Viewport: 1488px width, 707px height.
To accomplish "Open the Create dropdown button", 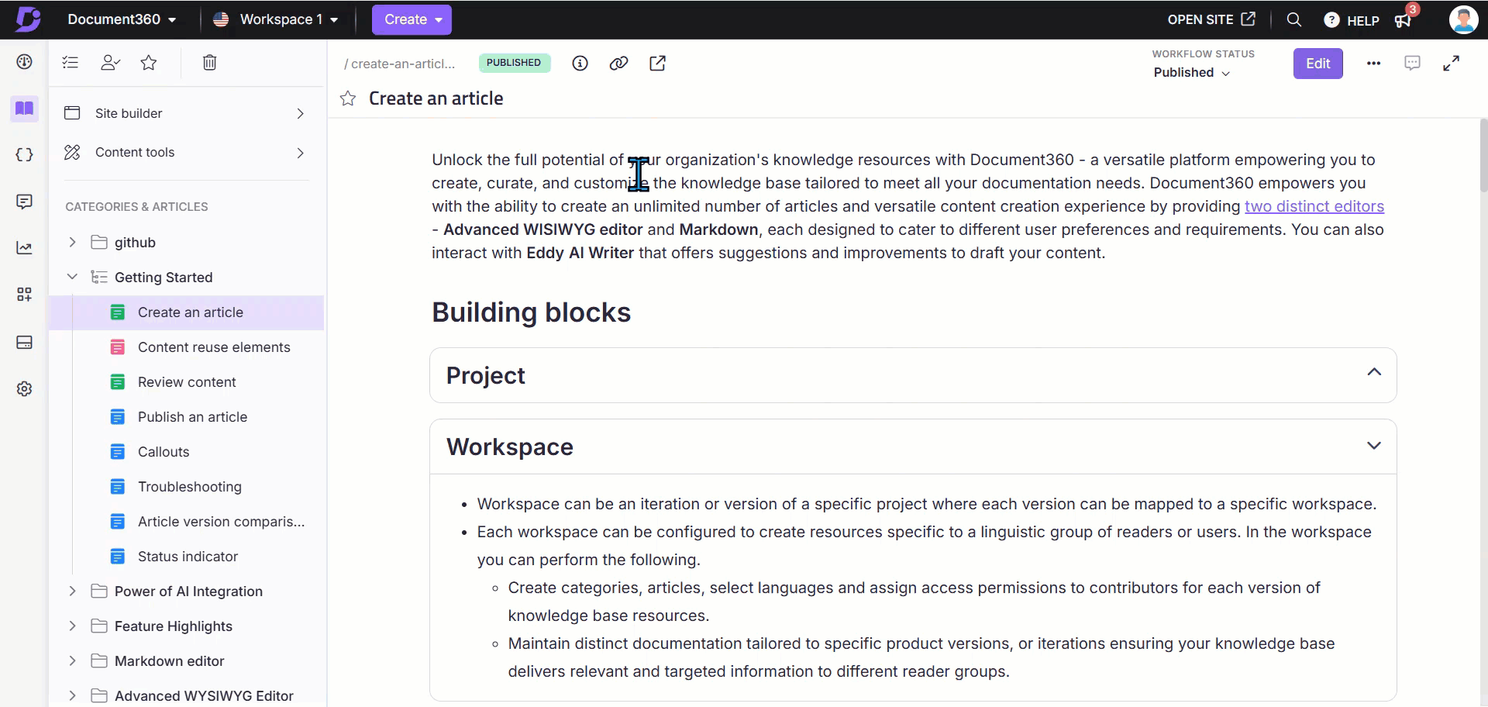I will coord(412,19).
